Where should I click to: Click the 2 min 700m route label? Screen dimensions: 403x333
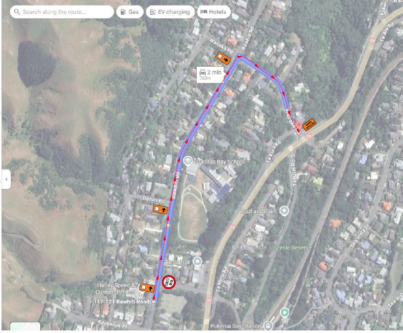coord(210,75)
